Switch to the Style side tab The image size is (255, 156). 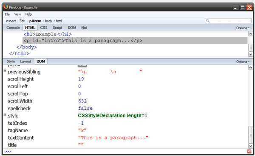[x=11, y=61]
